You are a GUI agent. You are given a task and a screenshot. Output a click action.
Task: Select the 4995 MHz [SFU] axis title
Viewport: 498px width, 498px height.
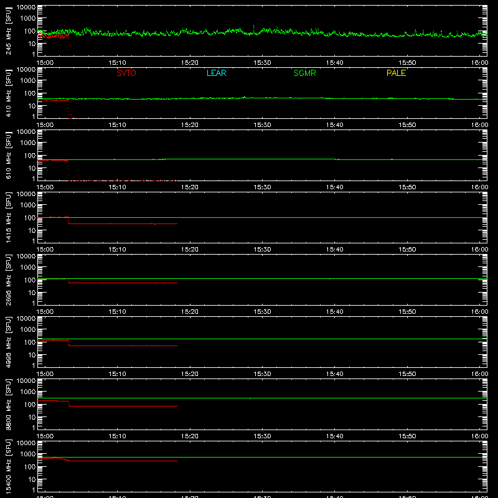[8, 342]
